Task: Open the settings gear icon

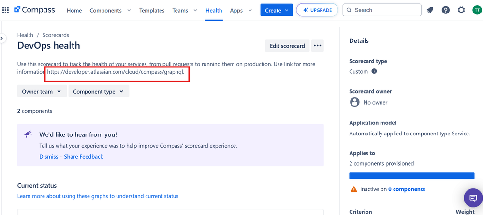Action: point(461,10)
